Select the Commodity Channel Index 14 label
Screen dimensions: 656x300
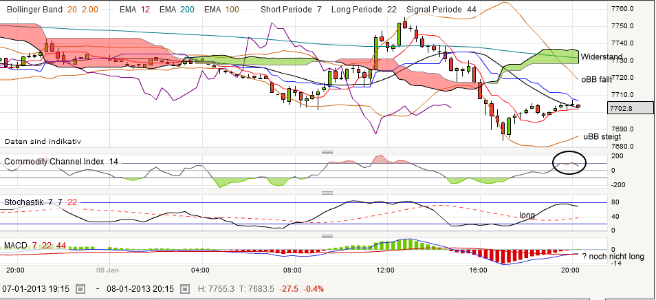tap(61, 162)
